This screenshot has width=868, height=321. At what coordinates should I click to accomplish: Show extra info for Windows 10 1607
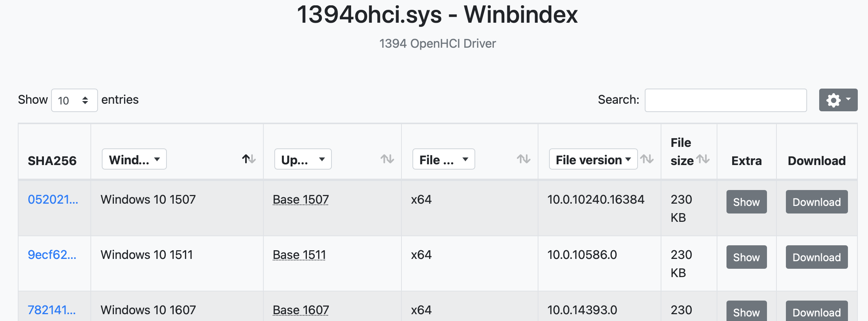[x=747, y=311]
